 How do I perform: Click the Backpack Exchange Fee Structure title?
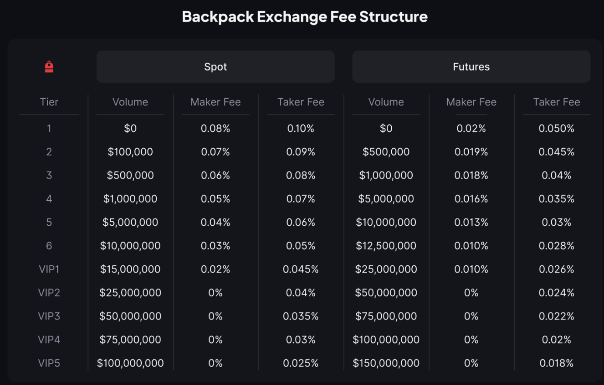tap(305, 17)
